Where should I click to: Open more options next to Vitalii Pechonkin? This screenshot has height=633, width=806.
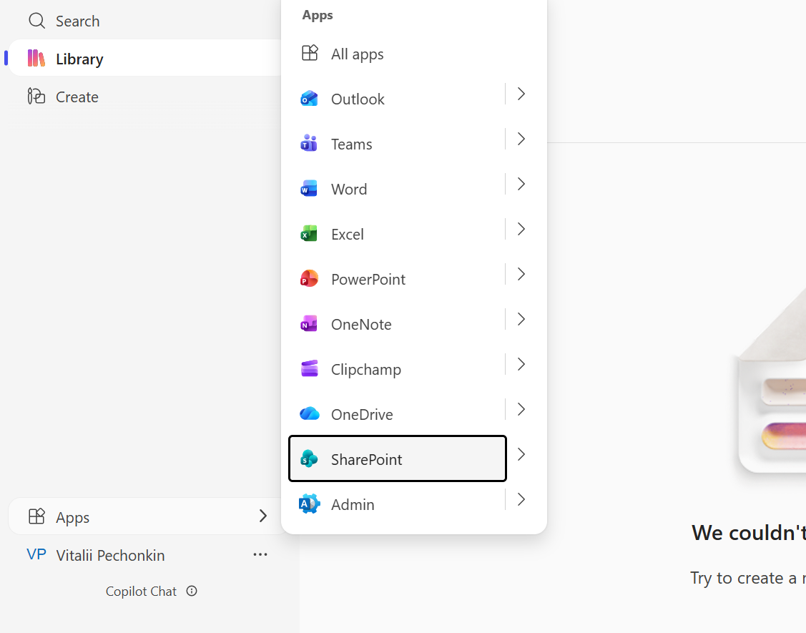260,554
